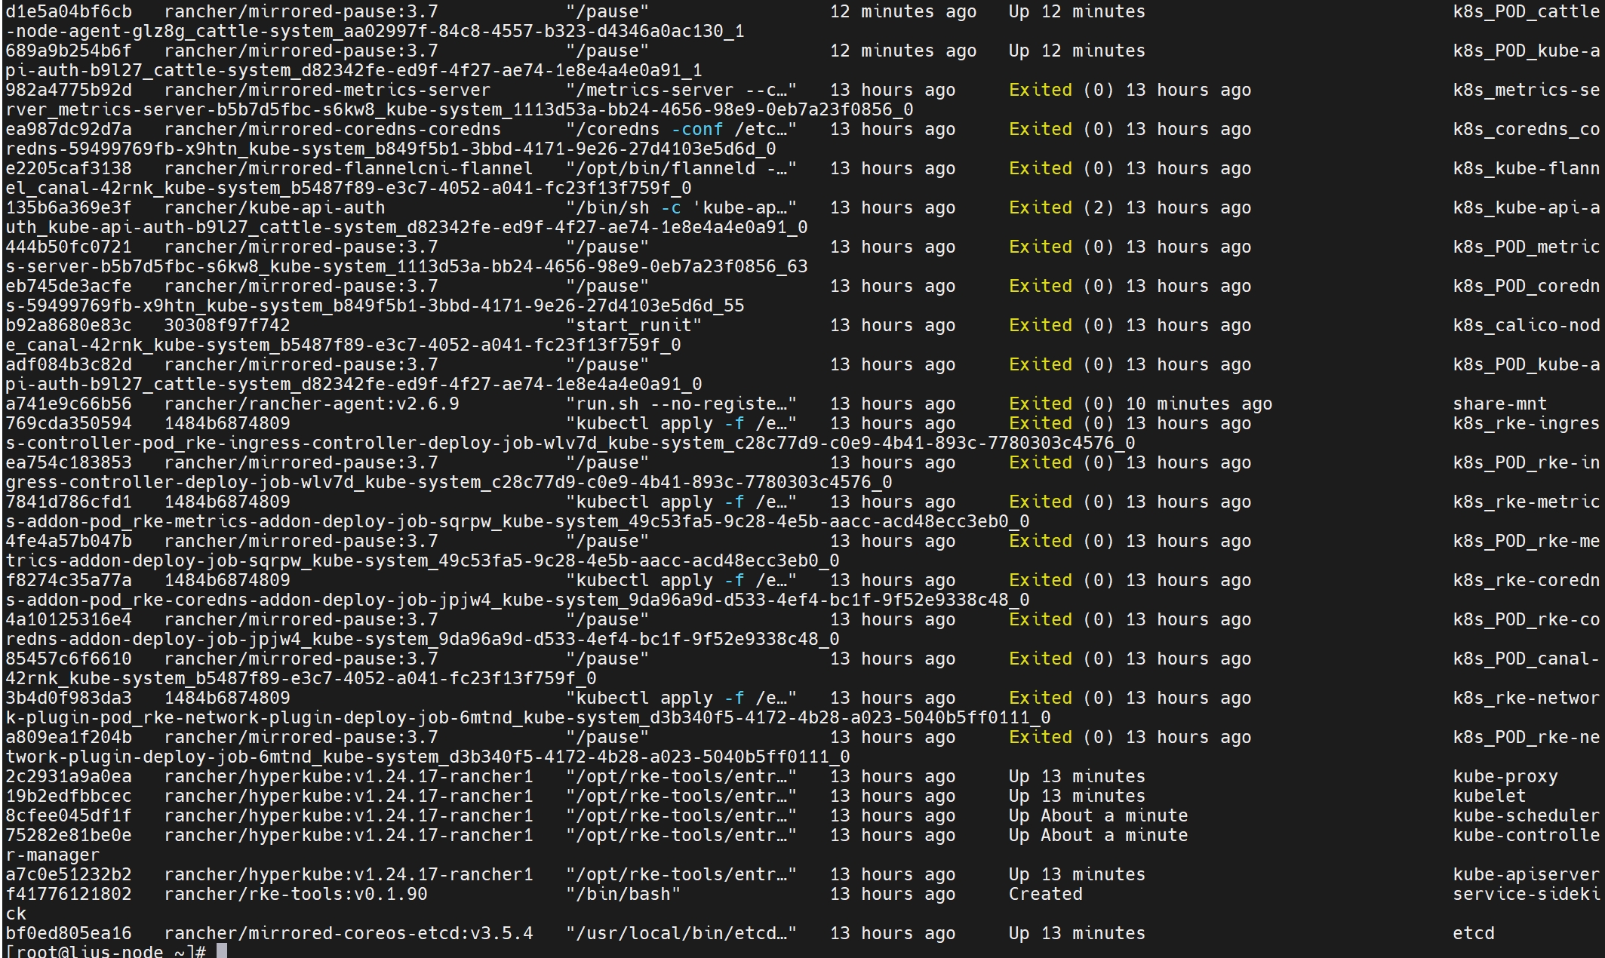Click container ID 4a10125316e4
This screenshot has width=1605, height=958.
coord(69,620)
